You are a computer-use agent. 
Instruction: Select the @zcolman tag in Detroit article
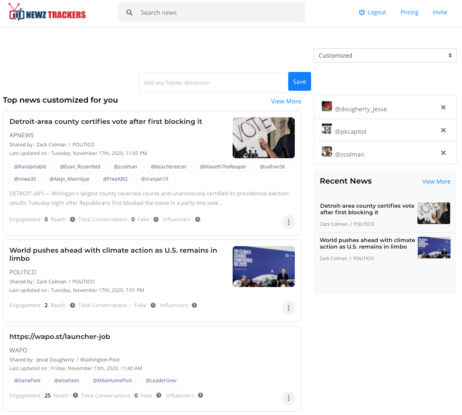click(x=127, y=167)
